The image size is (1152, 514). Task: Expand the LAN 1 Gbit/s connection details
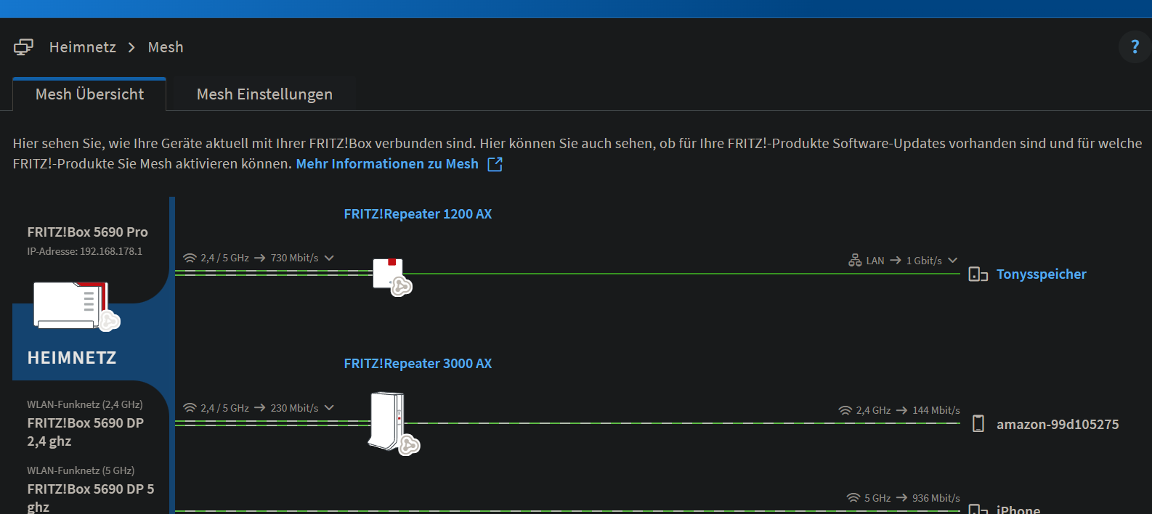coord(953,261)
